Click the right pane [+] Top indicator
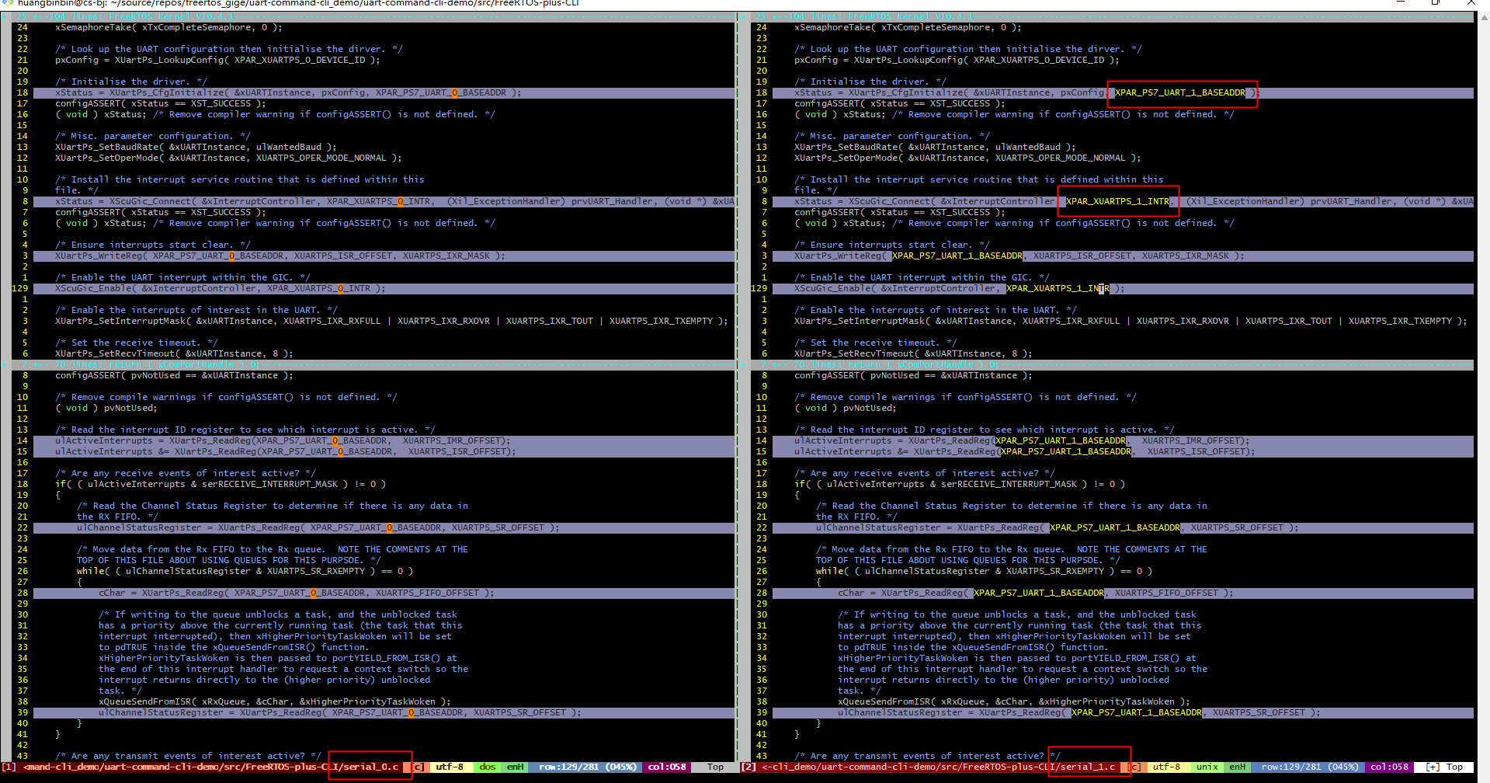Viewport: 1490px width, 783px height. pos(1447,767)
